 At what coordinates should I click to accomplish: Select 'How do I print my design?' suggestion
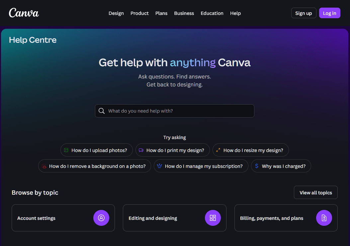[x=173, y=150]
